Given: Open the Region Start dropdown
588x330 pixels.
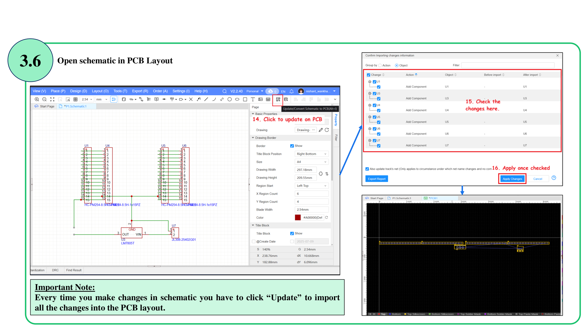Looking at the screenshot, I should (311, 186).
